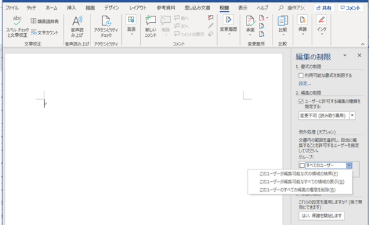Image resolution: width=369 pixels, height=225 pixels.
Task: Click the ink comment icon above the pen
Action: tap(210, 17)
